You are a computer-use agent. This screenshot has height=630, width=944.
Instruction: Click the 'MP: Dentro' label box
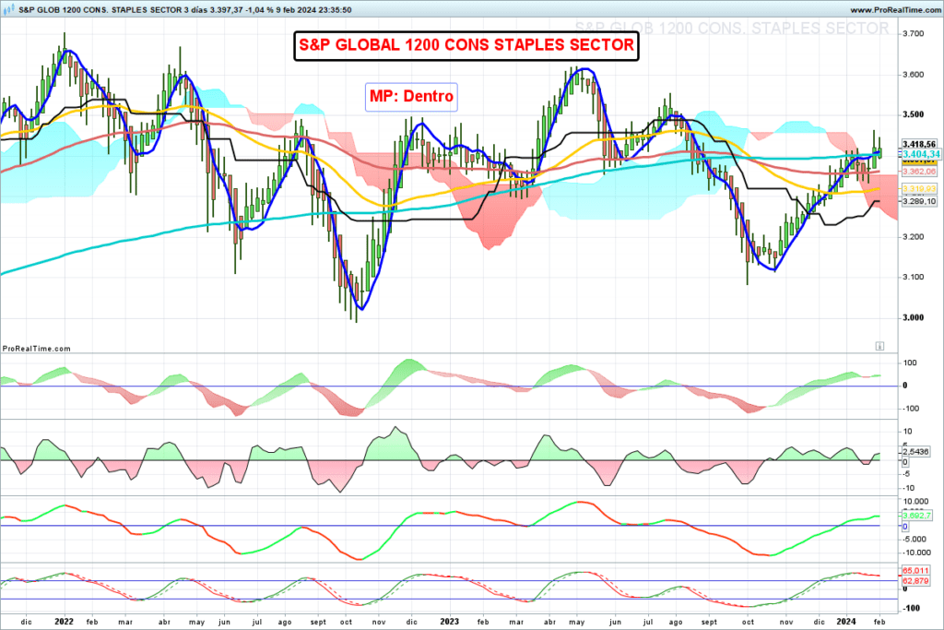coord(411,96)
